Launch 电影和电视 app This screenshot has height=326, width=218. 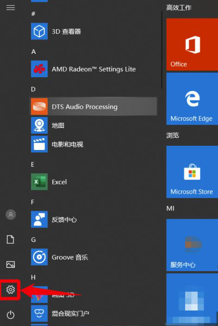point(94,144)
